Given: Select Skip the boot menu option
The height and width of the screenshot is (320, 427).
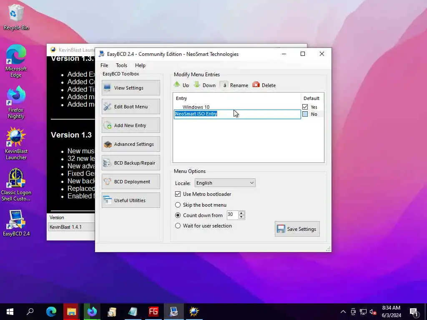Looking at the screenshot, I should click(178, 205).
